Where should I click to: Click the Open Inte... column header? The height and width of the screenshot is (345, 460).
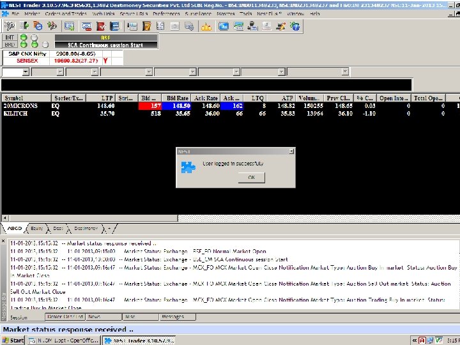(x=394, y=98)
